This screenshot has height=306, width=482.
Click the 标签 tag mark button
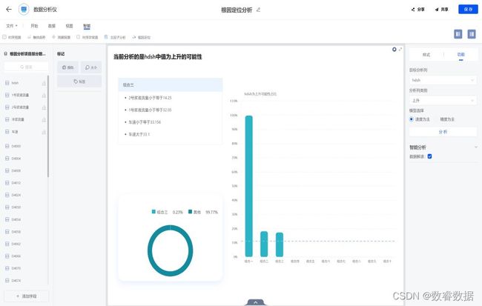click(x=79, y=82)
